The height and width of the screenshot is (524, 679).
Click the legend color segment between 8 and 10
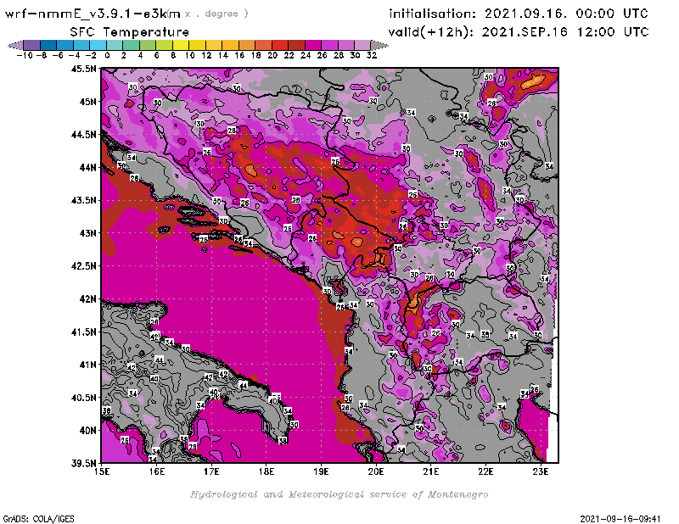click(181, 45)
